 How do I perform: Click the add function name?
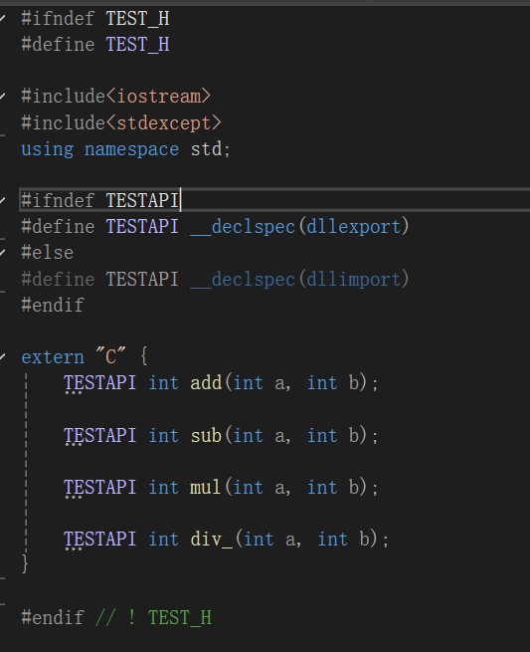pos(206,383)
